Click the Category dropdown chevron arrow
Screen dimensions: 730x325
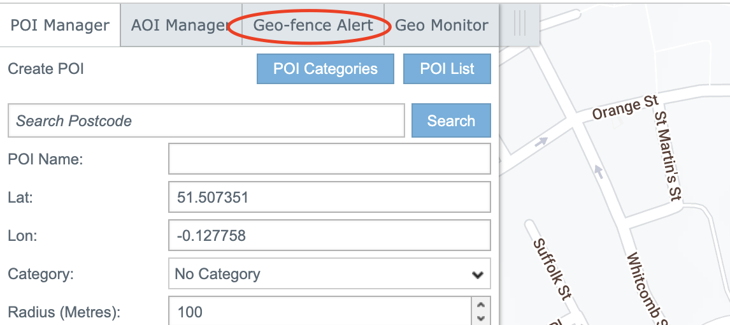pos(477,275)
